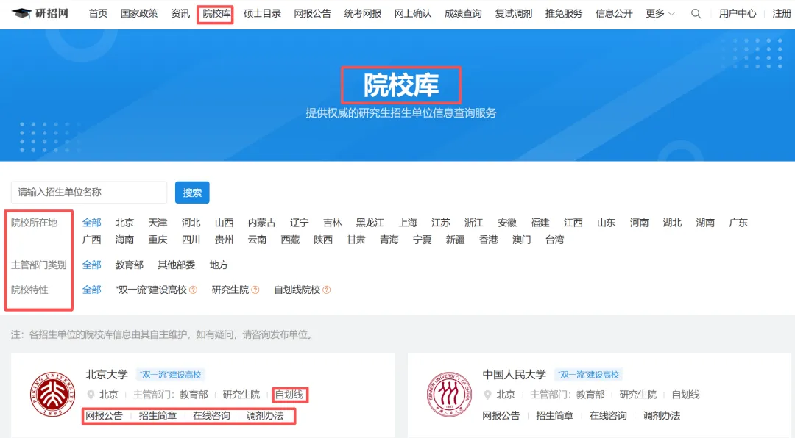Filter by location 广东

pyautogui.click(x=738, y=223)
